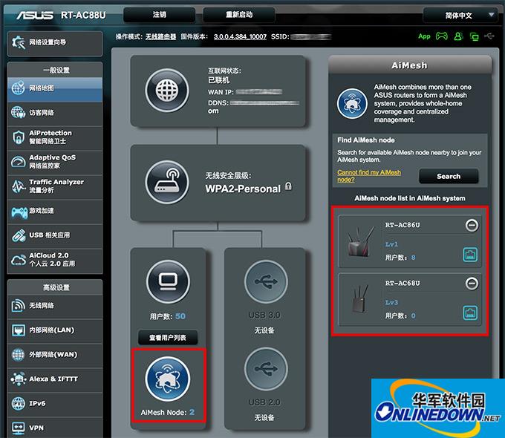Open the 网络设置向导 setup wizard
Screen dimensions: 505x438
[x=54, y=43]
